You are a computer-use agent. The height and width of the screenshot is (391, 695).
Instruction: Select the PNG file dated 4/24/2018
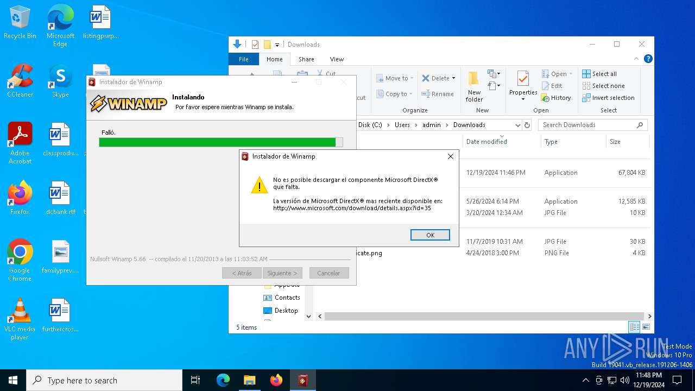tap(483, 253)
